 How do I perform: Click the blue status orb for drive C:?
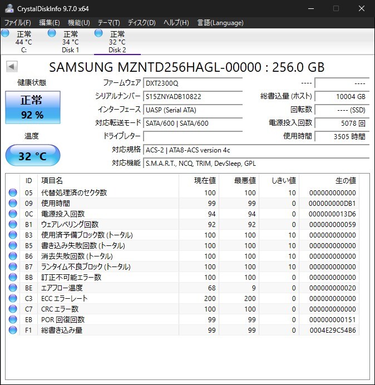(x=5, y=33)
